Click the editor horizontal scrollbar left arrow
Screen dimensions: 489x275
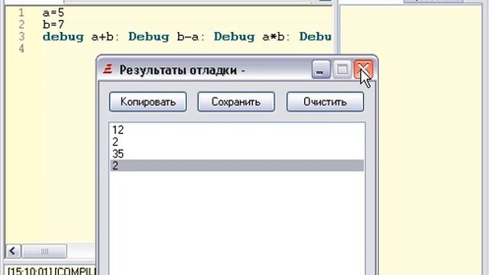coord(13,251)
